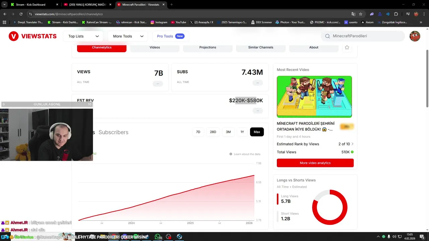Click Learn about the data link
429x241 pixels.
[x=247, y=154]
